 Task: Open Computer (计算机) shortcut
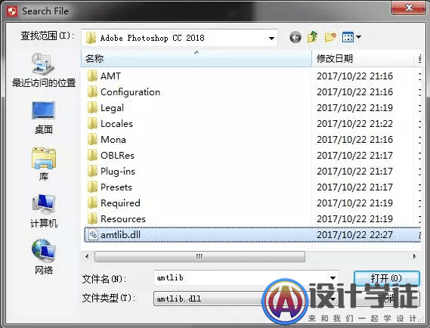pyautogui.click(x=44, y=211)
